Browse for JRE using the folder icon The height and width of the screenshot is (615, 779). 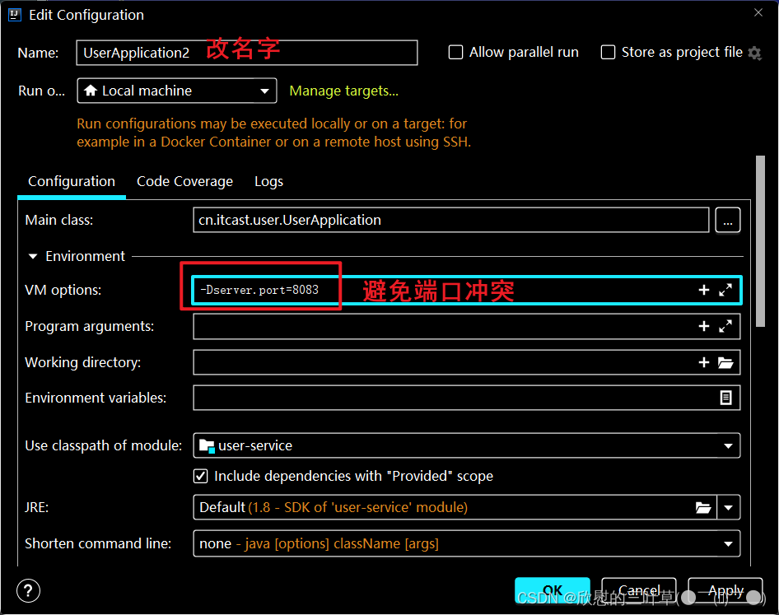coord(703,507)
